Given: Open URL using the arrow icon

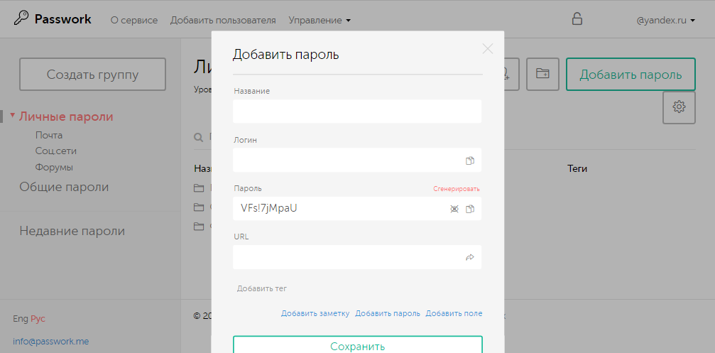Looking at the screenshot, I should click(469, 258).
